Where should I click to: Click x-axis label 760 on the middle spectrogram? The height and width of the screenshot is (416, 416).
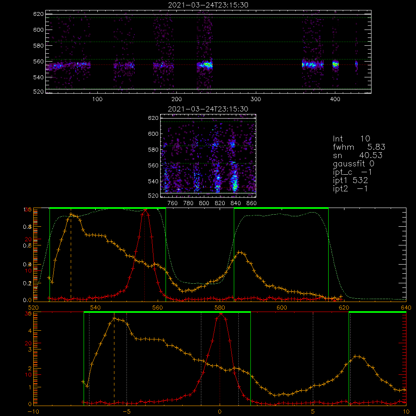click(173, 203)
